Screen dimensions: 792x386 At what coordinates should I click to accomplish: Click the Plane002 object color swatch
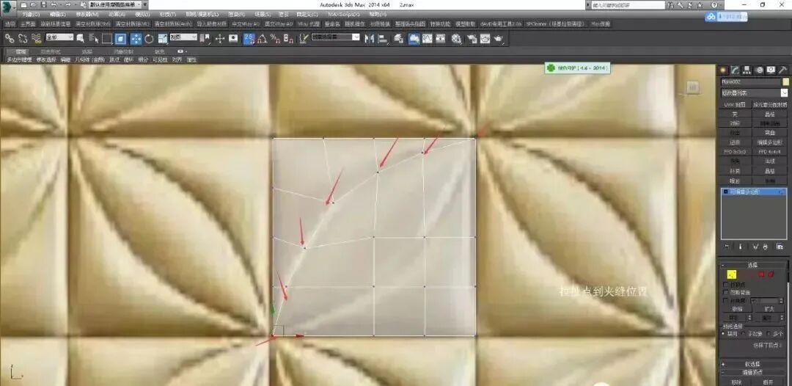point(785,81)
